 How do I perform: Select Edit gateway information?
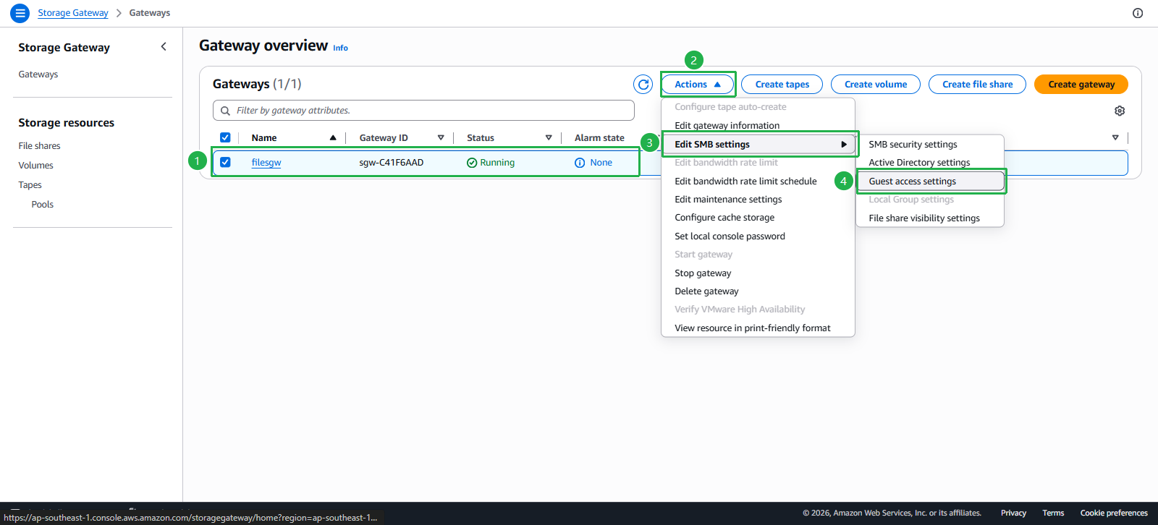(727, 125)
